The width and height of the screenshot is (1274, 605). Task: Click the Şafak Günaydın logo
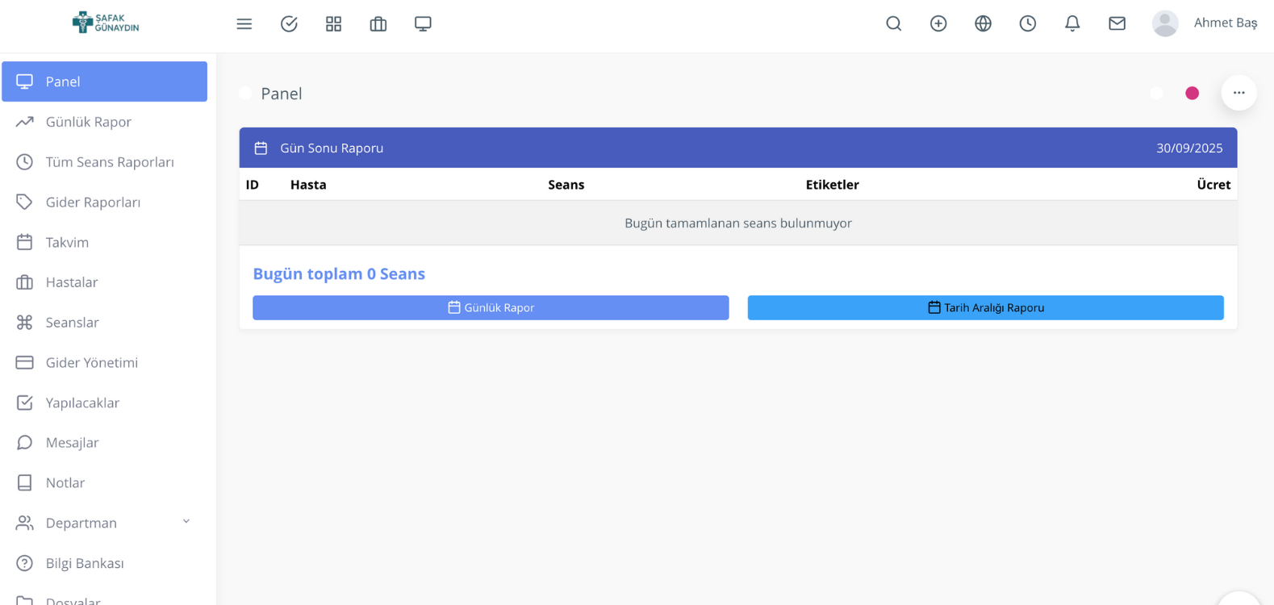pos(106,23)
